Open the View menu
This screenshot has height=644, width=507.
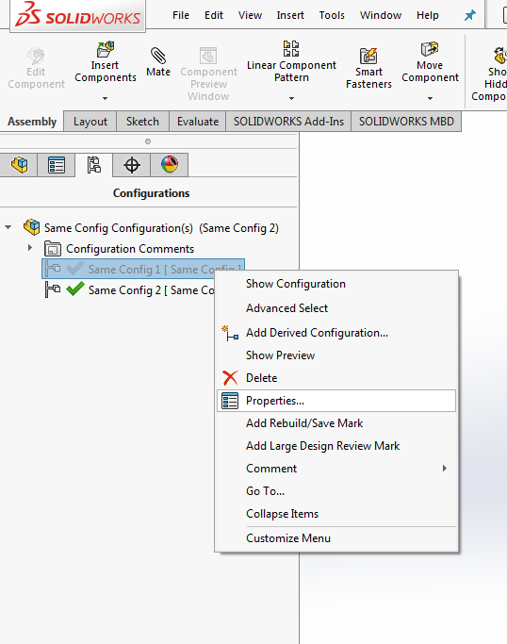(x=250, y=15)
